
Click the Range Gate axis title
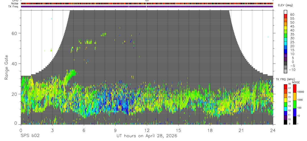[x=6, y=68]
